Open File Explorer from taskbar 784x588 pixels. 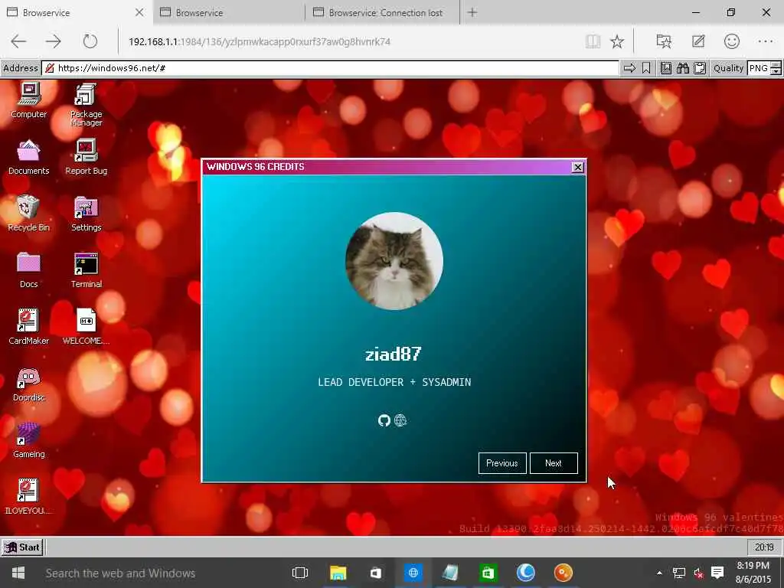pos(338,573)
